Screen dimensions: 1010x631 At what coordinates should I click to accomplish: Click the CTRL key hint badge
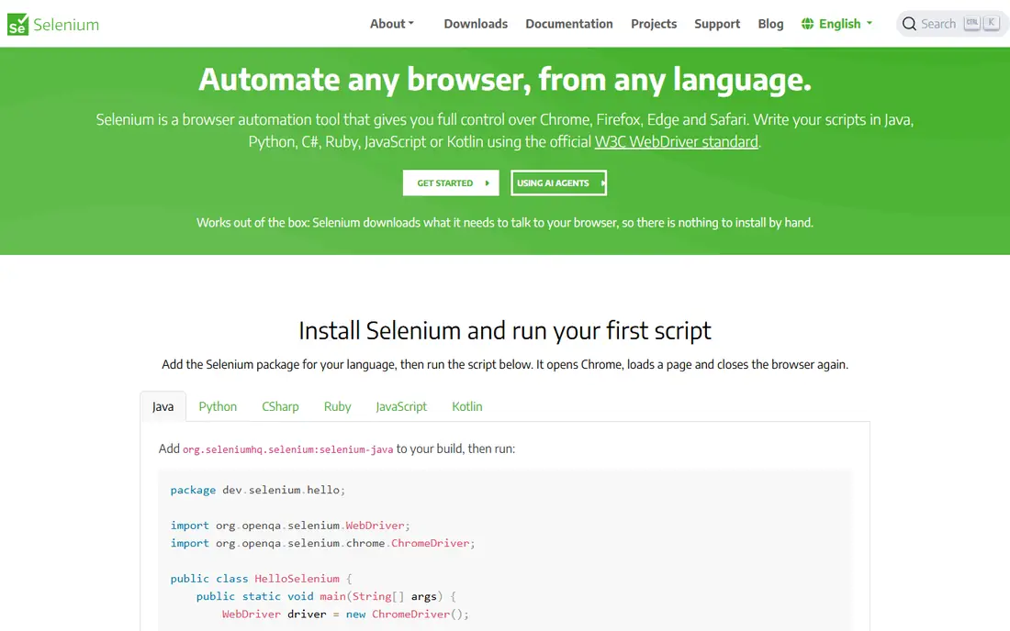[x=972, y=23]
